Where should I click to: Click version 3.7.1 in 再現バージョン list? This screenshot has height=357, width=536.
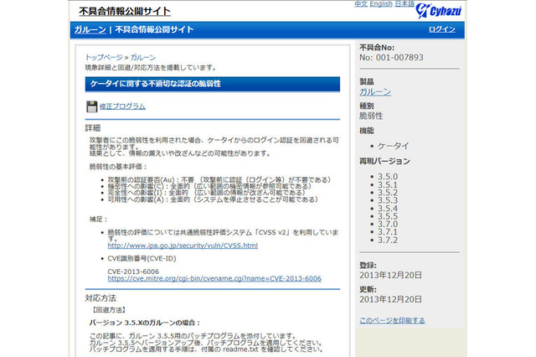[x=388, y=232]
